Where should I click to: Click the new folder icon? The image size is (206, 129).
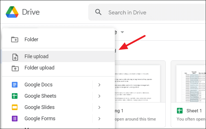coord(15,40)
